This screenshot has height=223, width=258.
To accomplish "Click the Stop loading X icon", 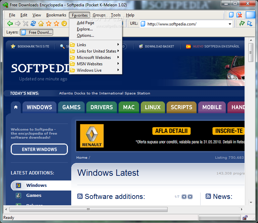I will click(26, 24).
